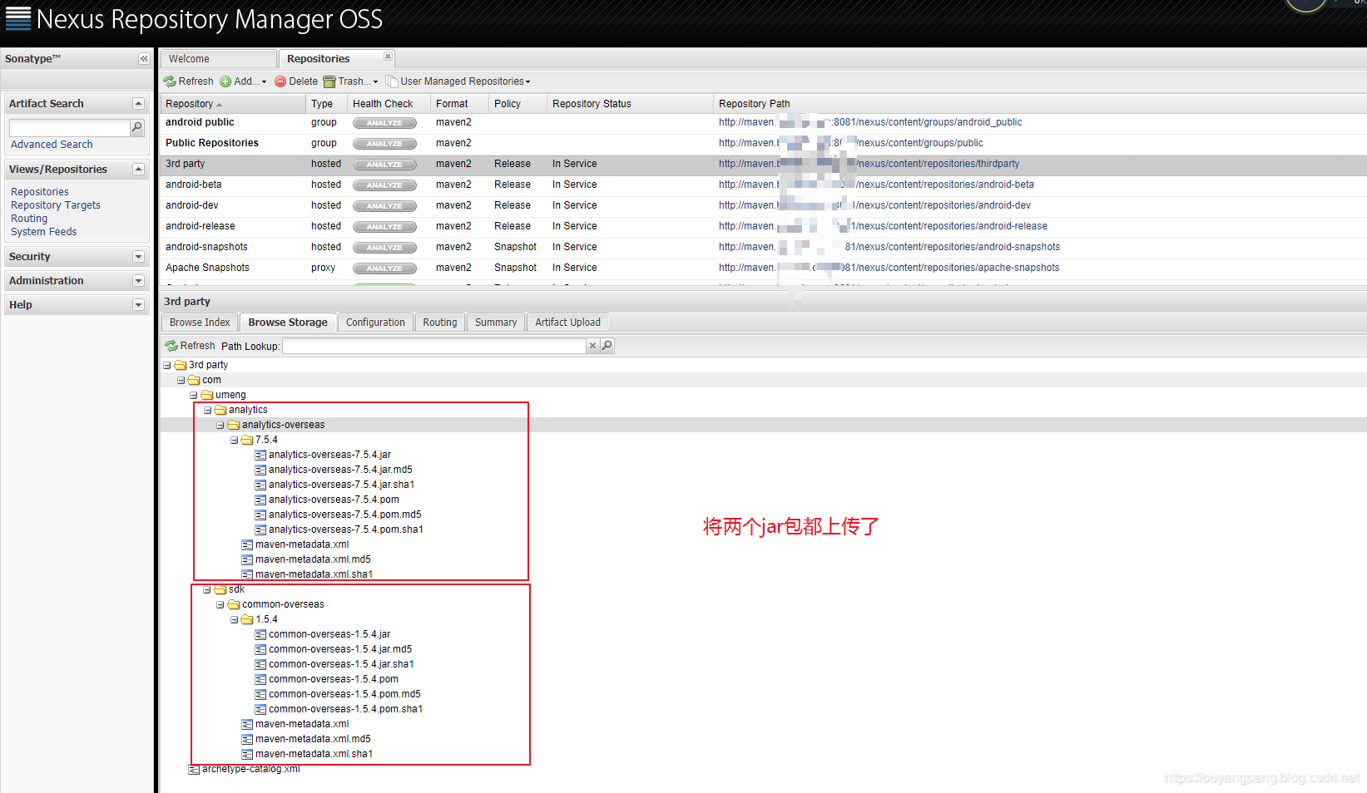This screenshot has height=793, width=1367.
Task: Click the archetype-catalog.xml file icon
Action: [194, 769]
